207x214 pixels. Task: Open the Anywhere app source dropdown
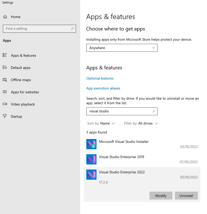[122, 48]
